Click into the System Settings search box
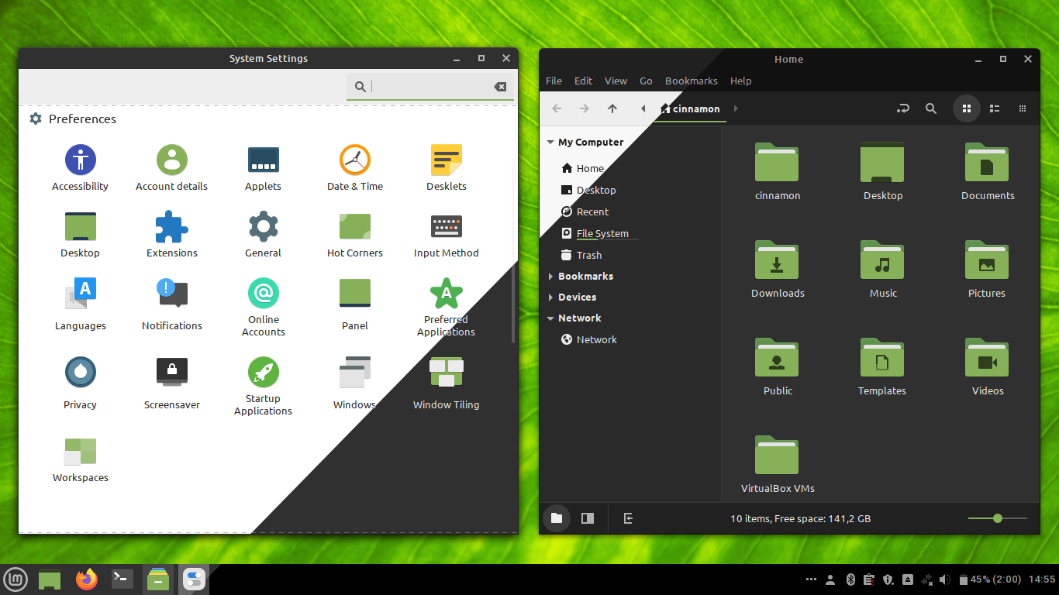Viewport: 1059px width, 595px height. tap(429, 87)
